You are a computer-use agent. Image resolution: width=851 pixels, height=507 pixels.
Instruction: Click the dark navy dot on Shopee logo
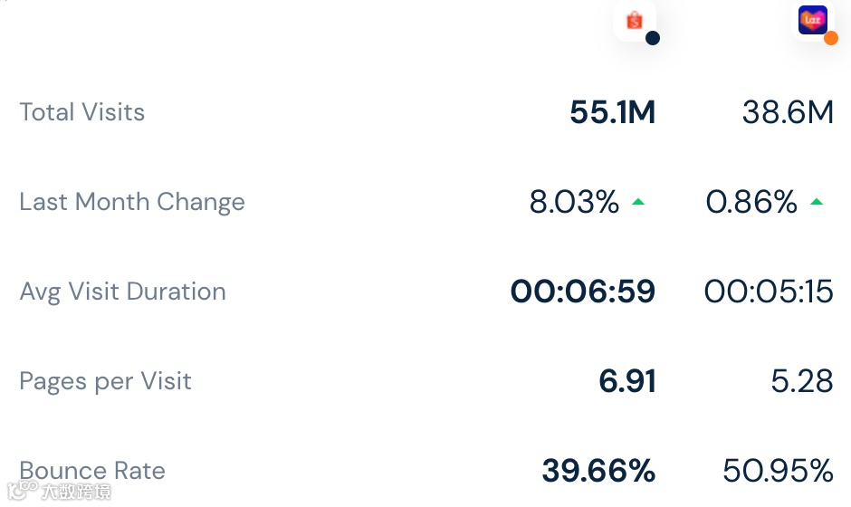653,38
